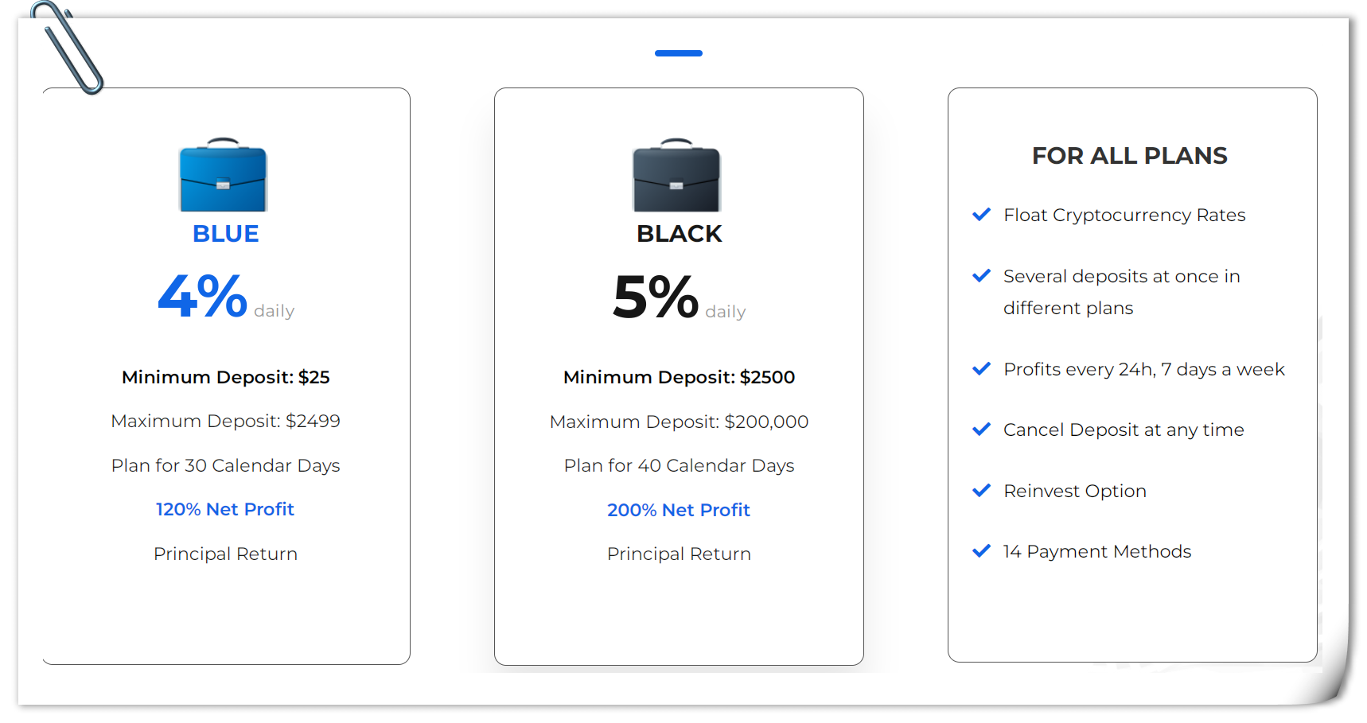Click checkmark beside Several deposits at once
Screen dimensions: 1367x723
pyautogui.click(x=982, y=276)
